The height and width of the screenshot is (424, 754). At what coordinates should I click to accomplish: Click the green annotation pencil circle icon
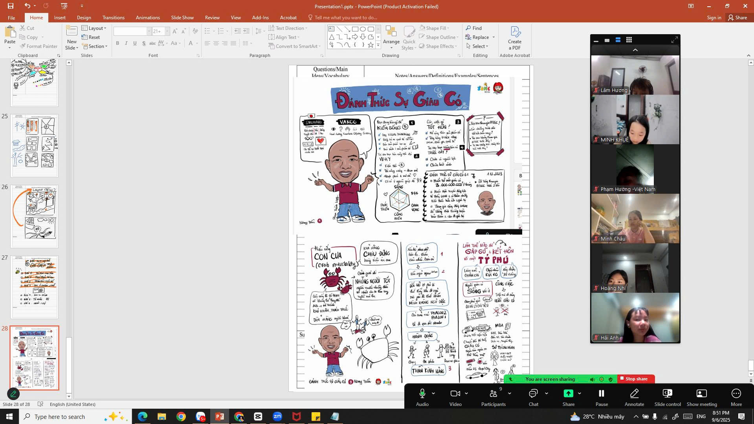[13, 393]
